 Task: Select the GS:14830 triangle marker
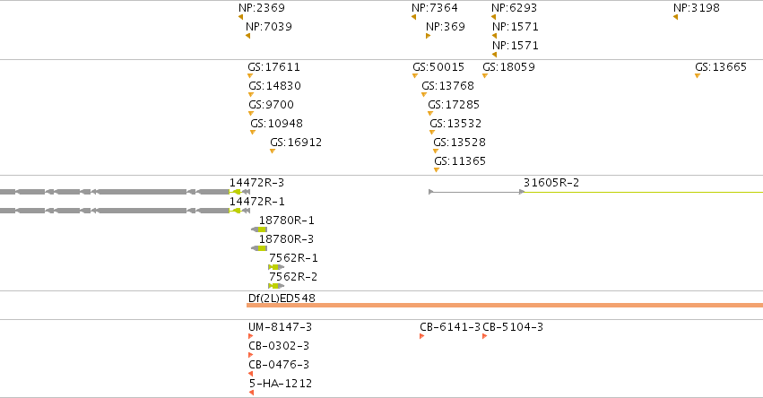tap(251, 95)
